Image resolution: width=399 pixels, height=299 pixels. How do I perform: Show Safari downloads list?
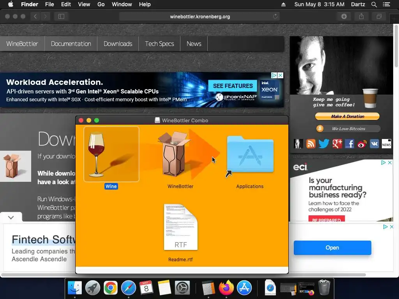(344, 16)
